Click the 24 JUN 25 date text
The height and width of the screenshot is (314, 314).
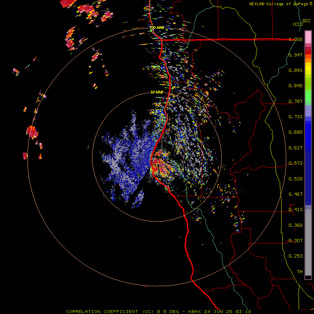(218, 312)
